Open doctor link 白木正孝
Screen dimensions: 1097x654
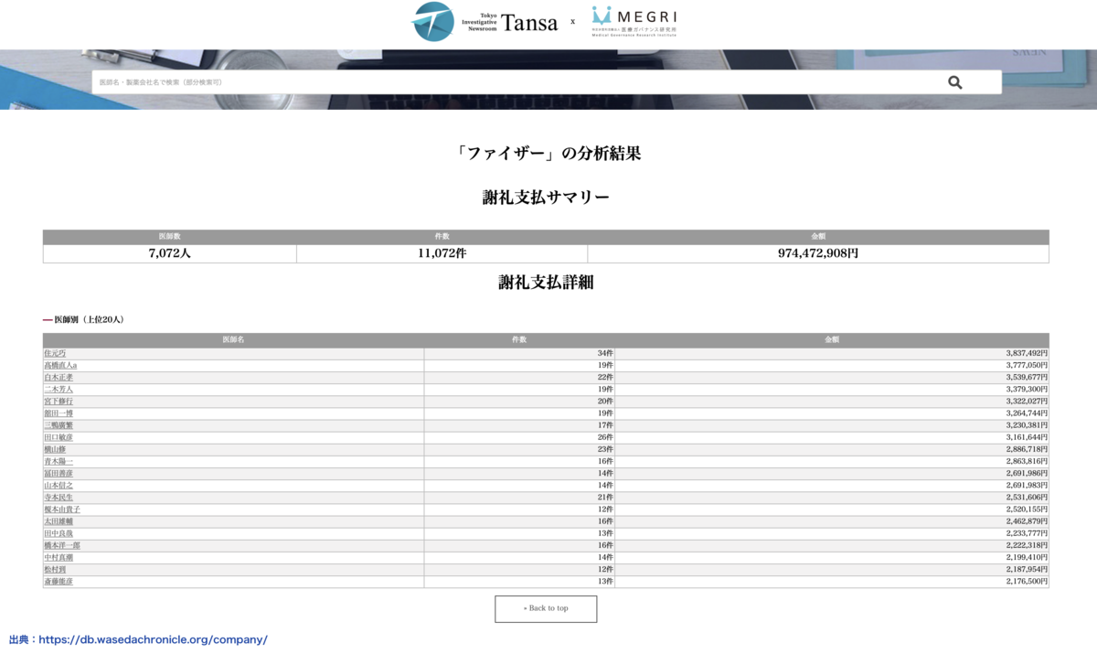[x=59, y=377]
